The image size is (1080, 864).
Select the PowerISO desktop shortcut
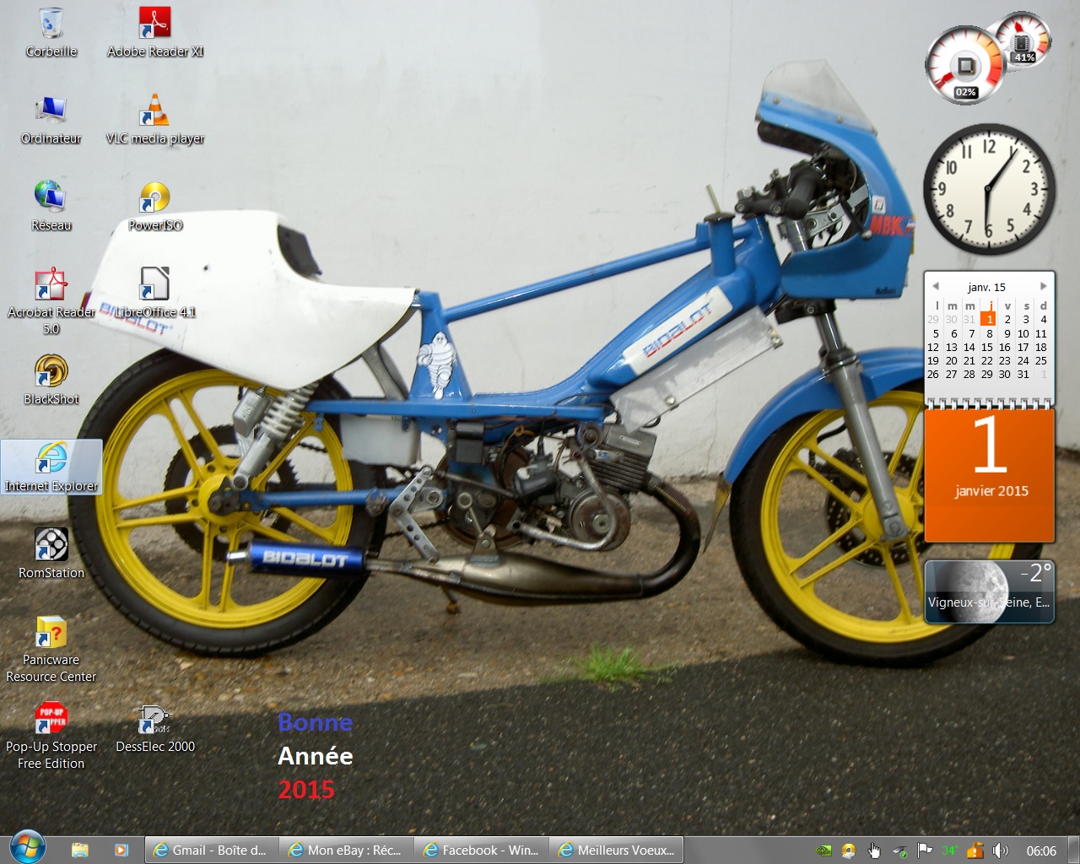coord(155,207)
